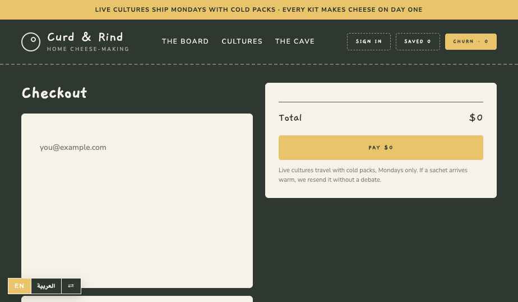Click the $0 total amount
Screen dimensions: 518x302
point(476,117)
